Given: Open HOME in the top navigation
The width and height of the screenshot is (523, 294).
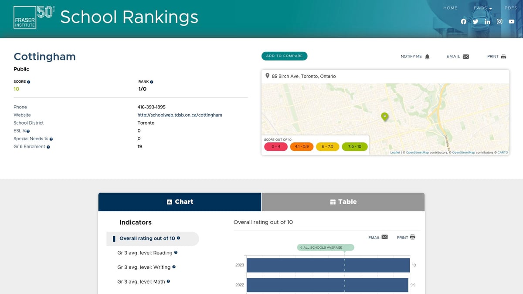Looking at the screenshot, I should (450, 7).
